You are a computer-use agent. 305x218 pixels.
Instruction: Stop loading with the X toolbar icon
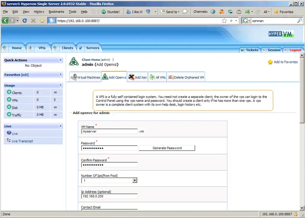33,21
